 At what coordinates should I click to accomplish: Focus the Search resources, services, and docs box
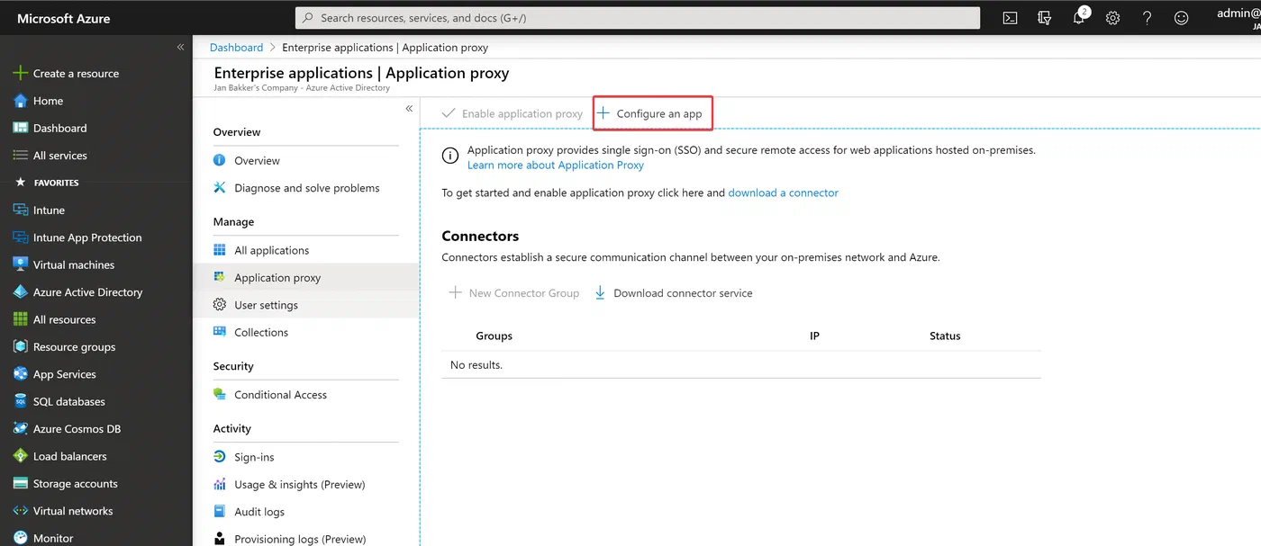tap(638, 18)
